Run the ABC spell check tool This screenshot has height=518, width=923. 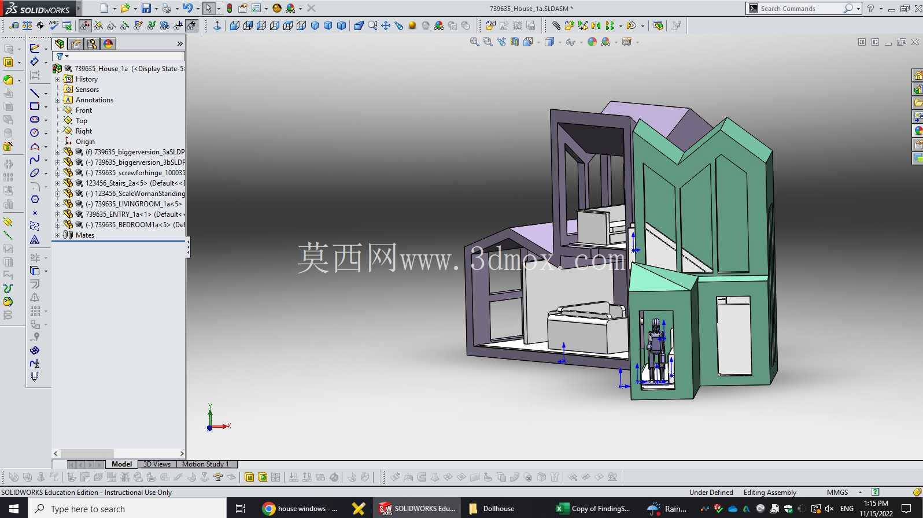(53, 25)
